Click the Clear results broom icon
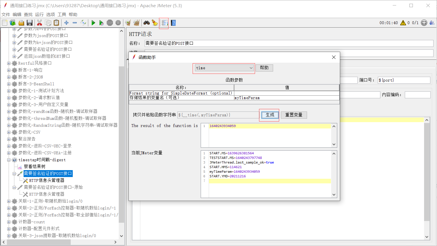437x246 pixels. (128, 23)
